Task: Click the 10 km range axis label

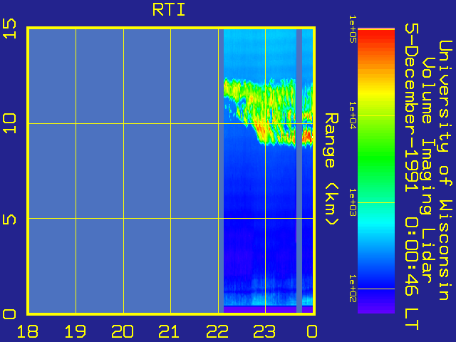Action: pyautogui.click(x=9, y=123)
